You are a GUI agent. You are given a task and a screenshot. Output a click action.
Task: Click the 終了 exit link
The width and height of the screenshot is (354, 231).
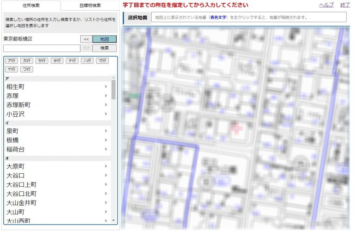[345, 5]
